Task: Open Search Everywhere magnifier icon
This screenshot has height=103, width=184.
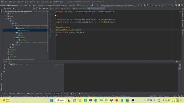Action: [176, 5]
